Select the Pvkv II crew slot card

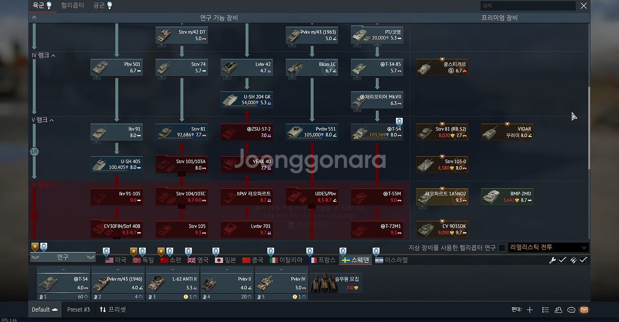click(227, 283)
